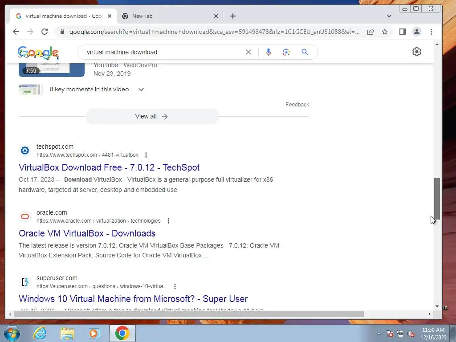
Task: Launch Internet Explorer from taskbar
Action: tap(40, 333)
